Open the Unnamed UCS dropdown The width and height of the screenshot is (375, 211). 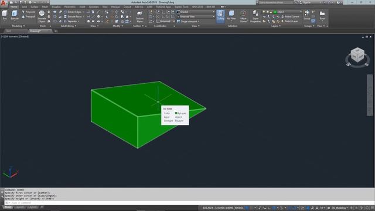[x=166, y=21]
